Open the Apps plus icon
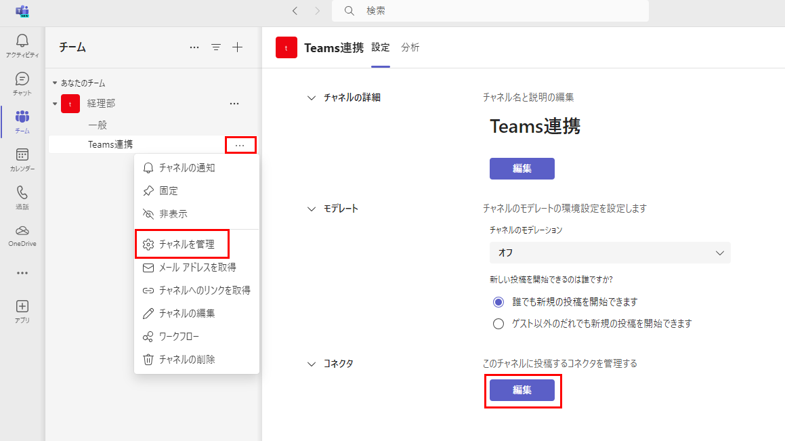 (x=22, y=311)
